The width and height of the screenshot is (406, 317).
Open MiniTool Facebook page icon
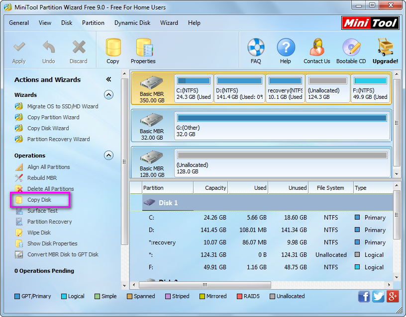coord(364,296)
